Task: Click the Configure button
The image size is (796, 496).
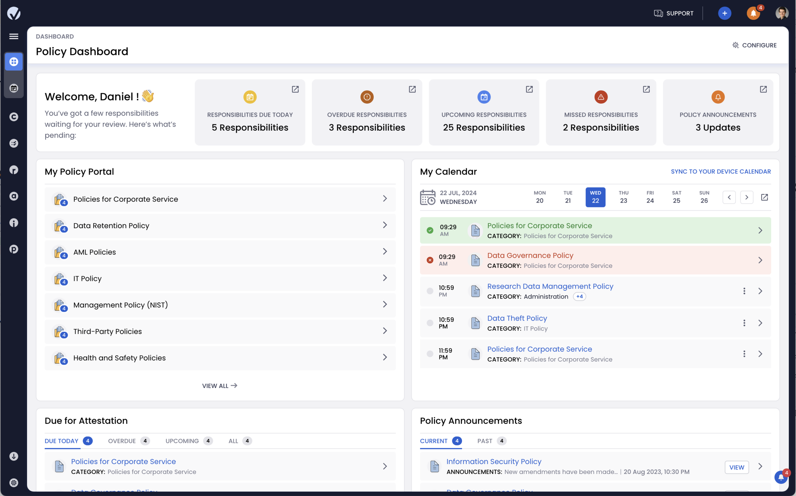Action: click(754, 45)
